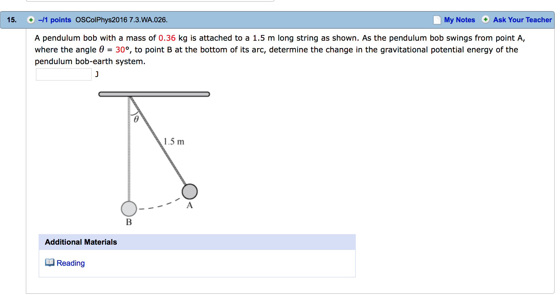
Task: Click the pendulum bob at point B
Action: pos(129,209)
